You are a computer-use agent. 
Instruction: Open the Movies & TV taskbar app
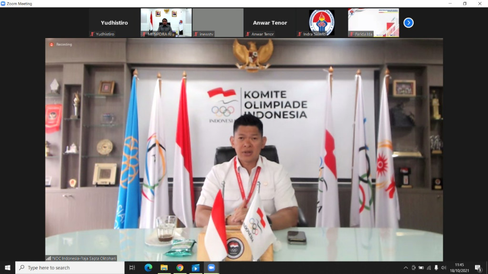(196, 267)
